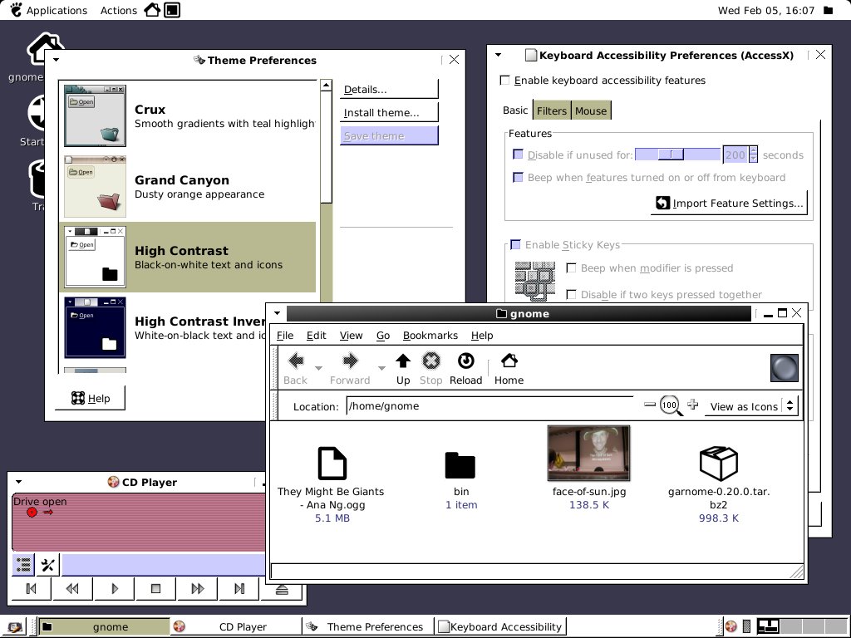Select the Ana Ng.ogg file icon
The width and height of the screenshot is (851, 638).
(x=332, y=464)
